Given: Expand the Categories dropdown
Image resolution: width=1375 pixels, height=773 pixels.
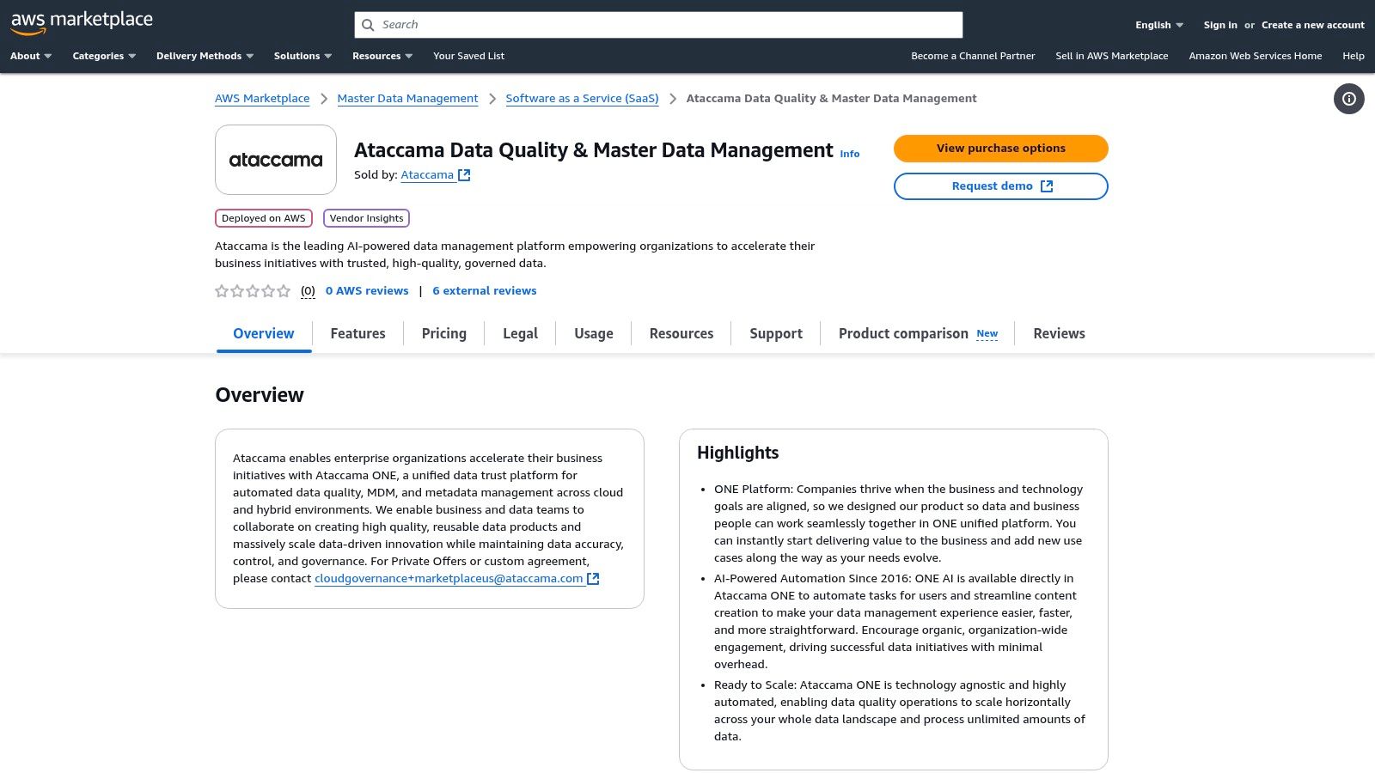Looking at the screenshot, I should coord(104,56).
